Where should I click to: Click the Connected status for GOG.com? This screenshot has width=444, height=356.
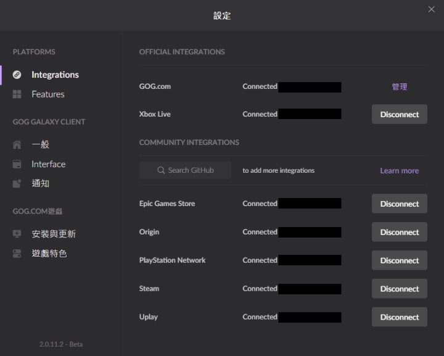(260, 86)
